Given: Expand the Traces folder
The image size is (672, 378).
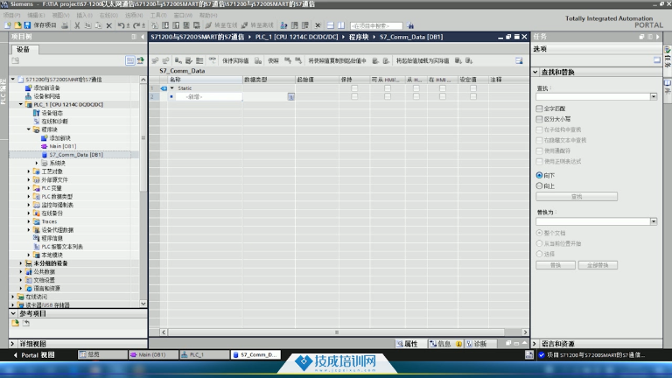Looking at the screenshot, I should 29,221.
